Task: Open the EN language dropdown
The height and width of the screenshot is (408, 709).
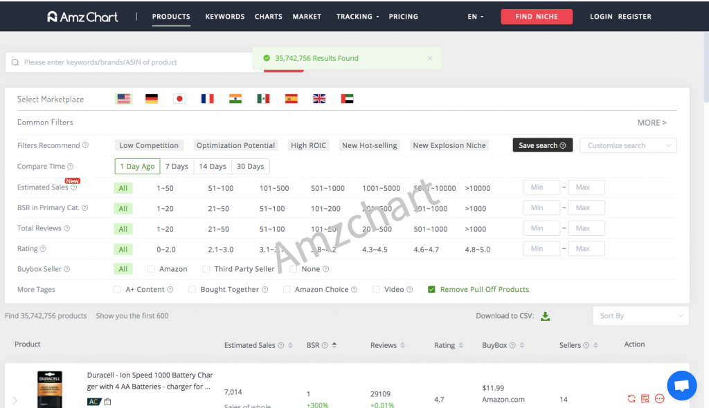Action: tap(475, 17)
